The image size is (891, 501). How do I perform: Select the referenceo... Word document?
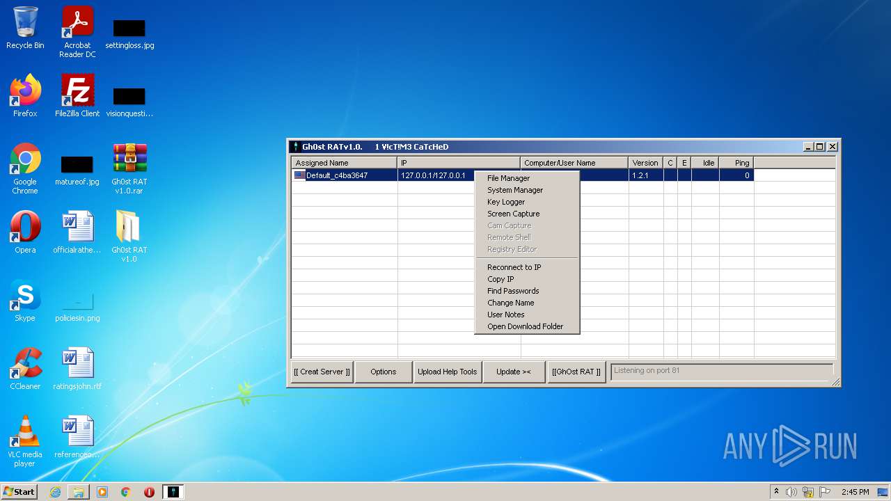click(77, 437)
